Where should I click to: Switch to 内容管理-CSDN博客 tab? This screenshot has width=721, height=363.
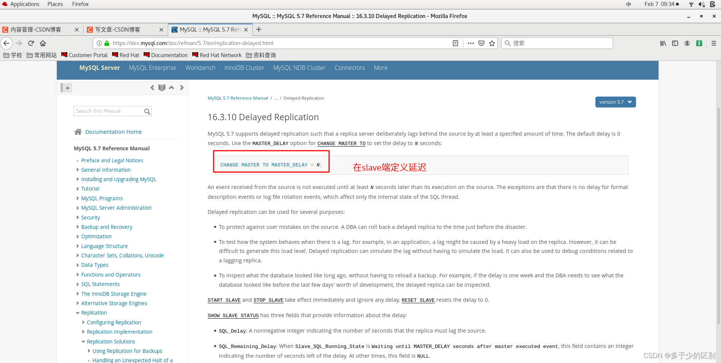click(41, 30)
